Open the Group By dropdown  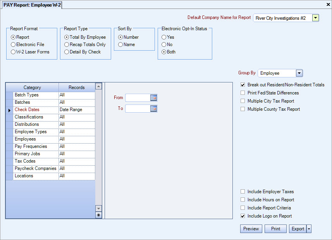click(x=299, y=73)
